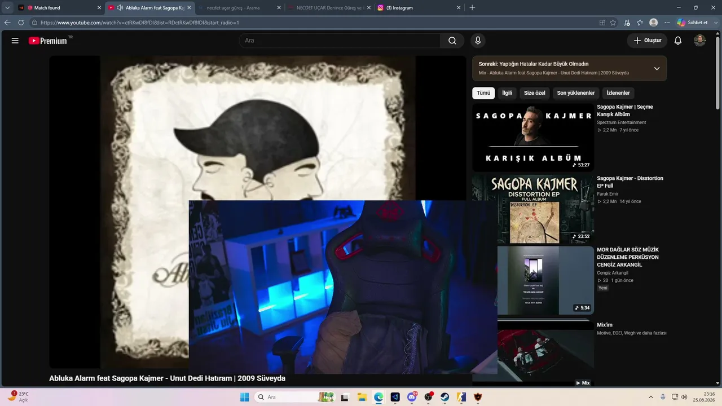
Task: Open the browser apps icon in the address bar
Action: tap(602, 23)
